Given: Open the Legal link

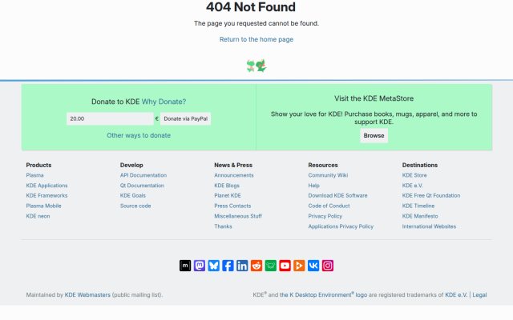Looking at the screenshot, I should tap(479, 295).
